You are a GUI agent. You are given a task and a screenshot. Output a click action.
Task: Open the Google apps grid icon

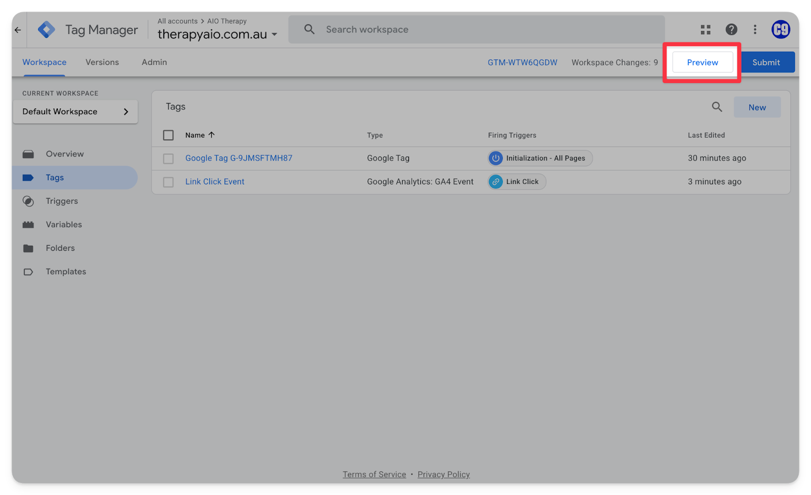click(x=705, y=30)
